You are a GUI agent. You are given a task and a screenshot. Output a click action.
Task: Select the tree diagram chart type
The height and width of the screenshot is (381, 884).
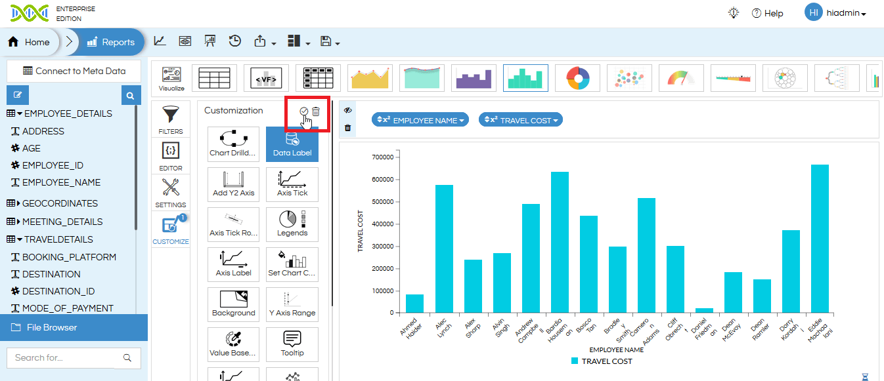click(x=837, y=78)
